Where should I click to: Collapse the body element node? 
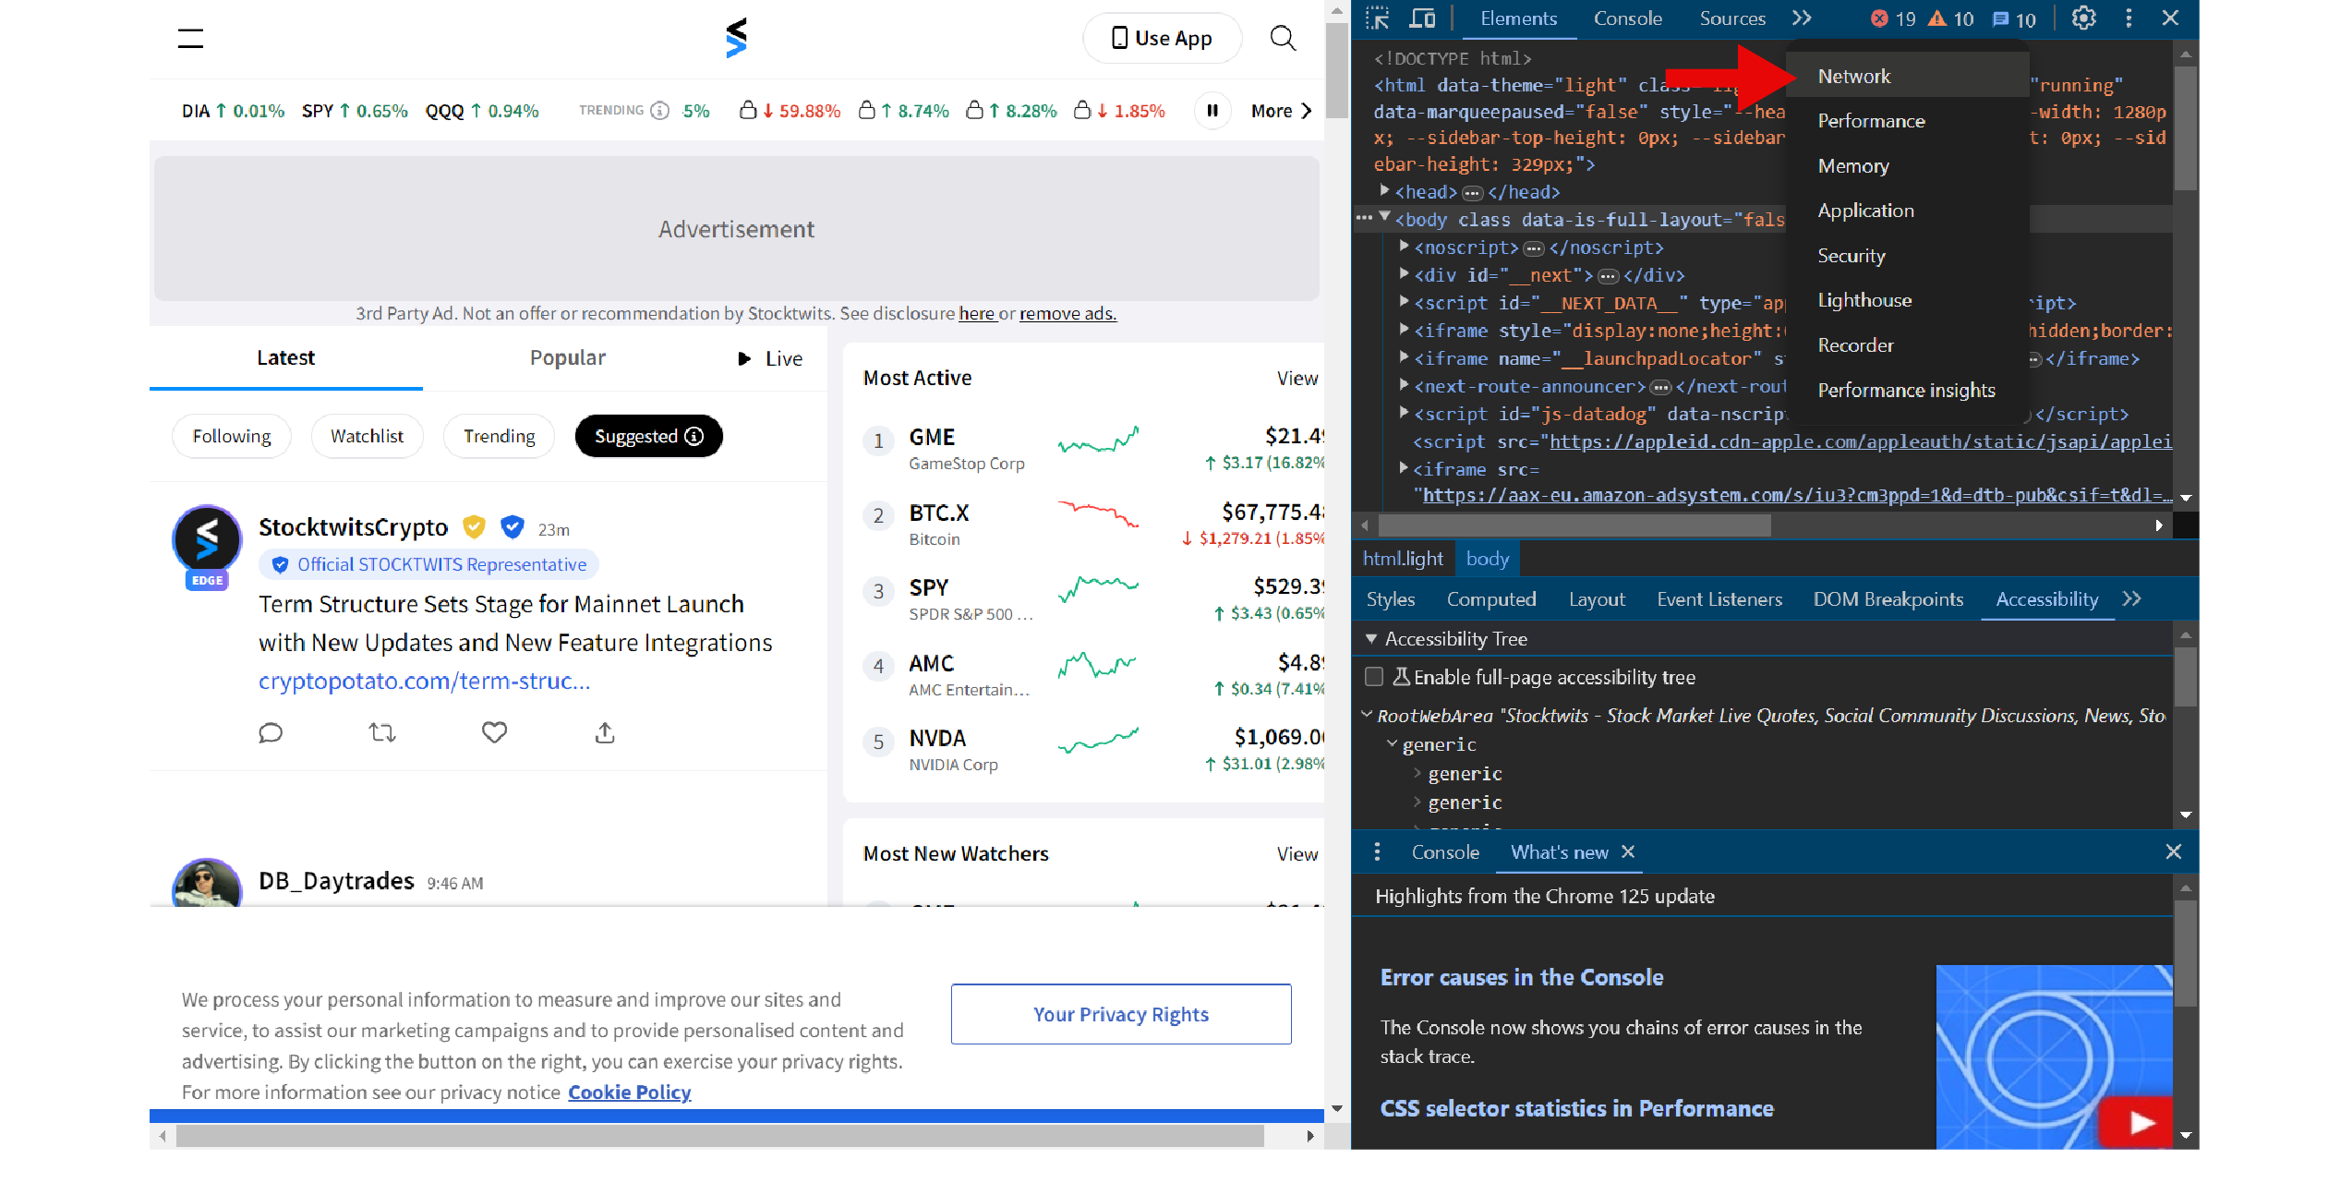coord(1384,219)
